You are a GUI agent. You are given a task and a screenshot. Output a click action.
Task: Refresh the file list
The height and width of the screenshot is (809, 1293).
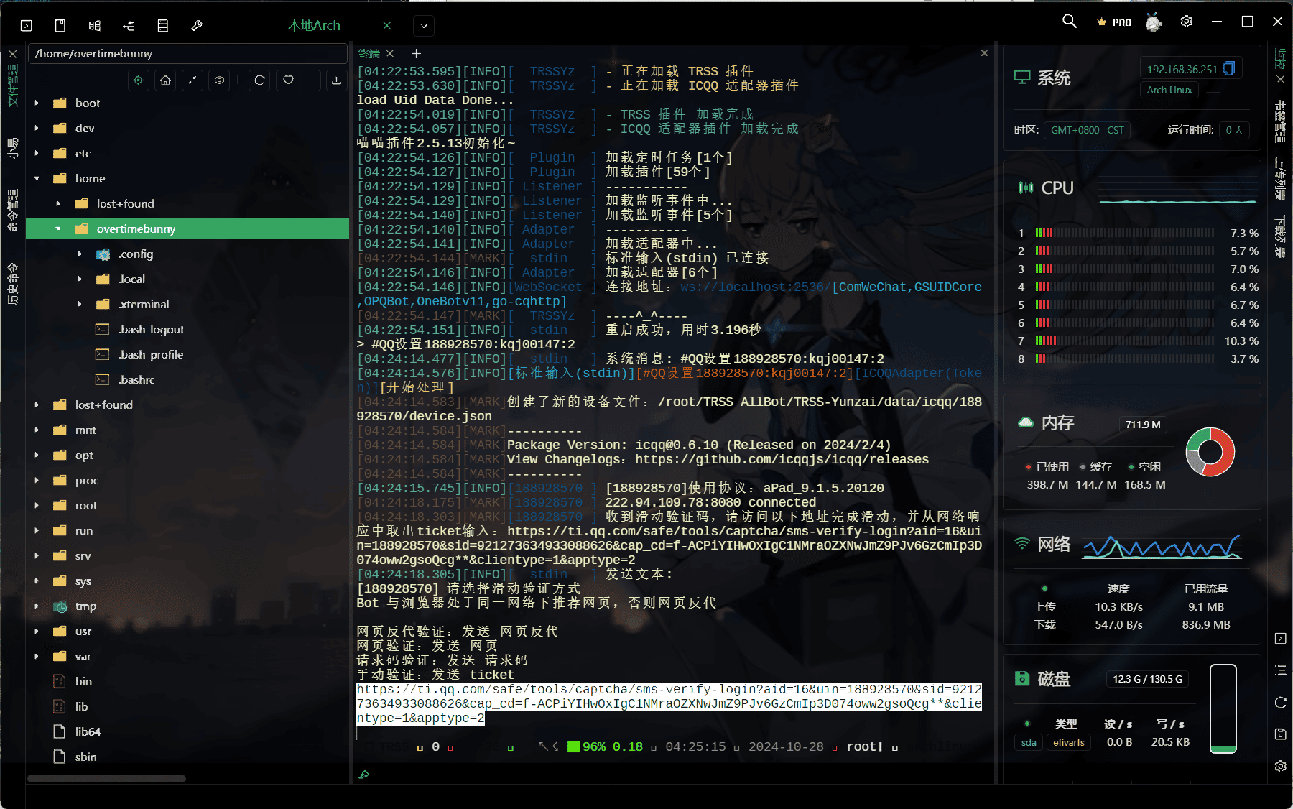(260, 80)
